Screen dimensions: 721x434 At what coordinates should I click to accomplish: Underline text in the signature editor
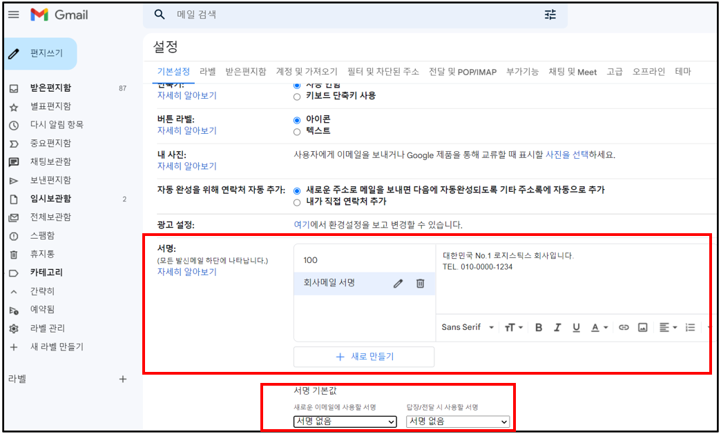(576, 327)
